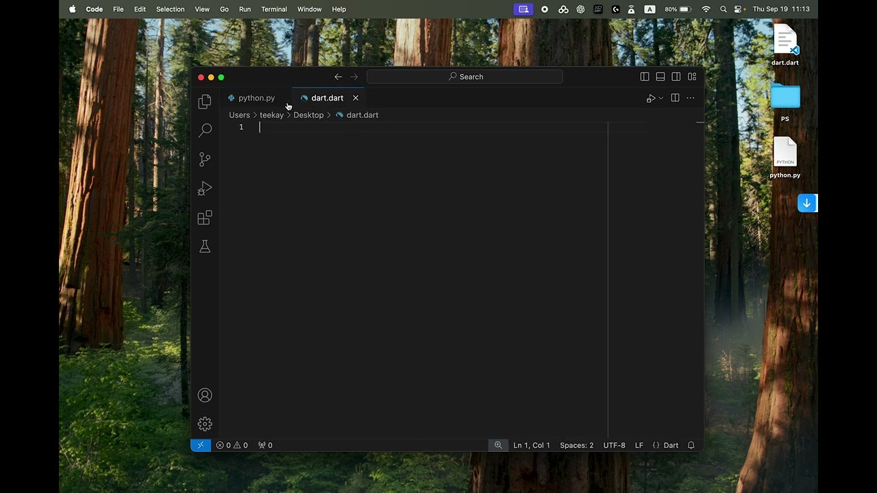
Task: Toggle the secondary side bar layout button
Action: (x=676, y=77)
